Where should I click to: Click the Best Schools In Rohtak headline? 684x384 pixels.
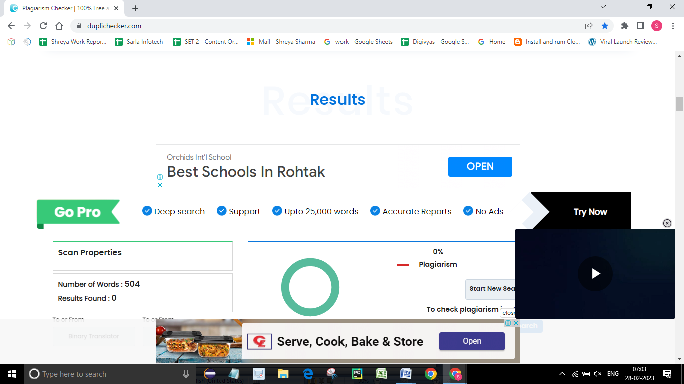(x=246, y=172)
